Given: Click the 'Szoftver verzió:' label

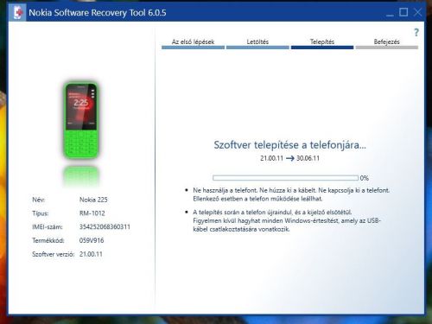Looking at the screenshot, I should tap(53, 254).
